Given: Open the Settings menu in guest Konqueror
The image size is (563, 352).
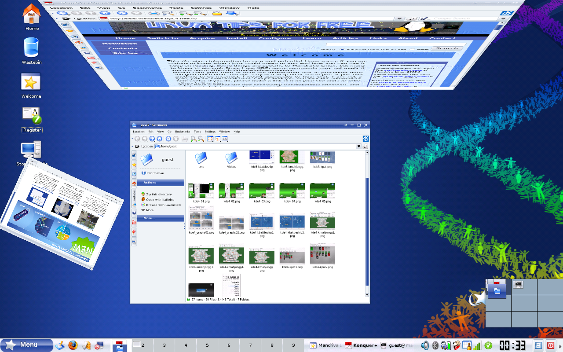Looking at the screenshot, I should 210,132.
